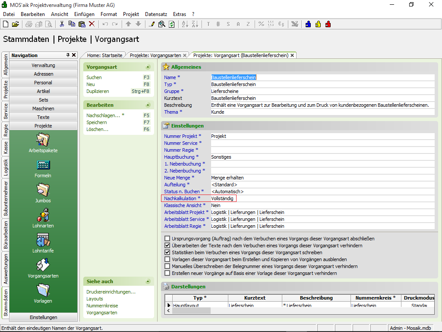Click the Löschen… link
The height and width of the screenshot is (332, 442).
point(97,129)
